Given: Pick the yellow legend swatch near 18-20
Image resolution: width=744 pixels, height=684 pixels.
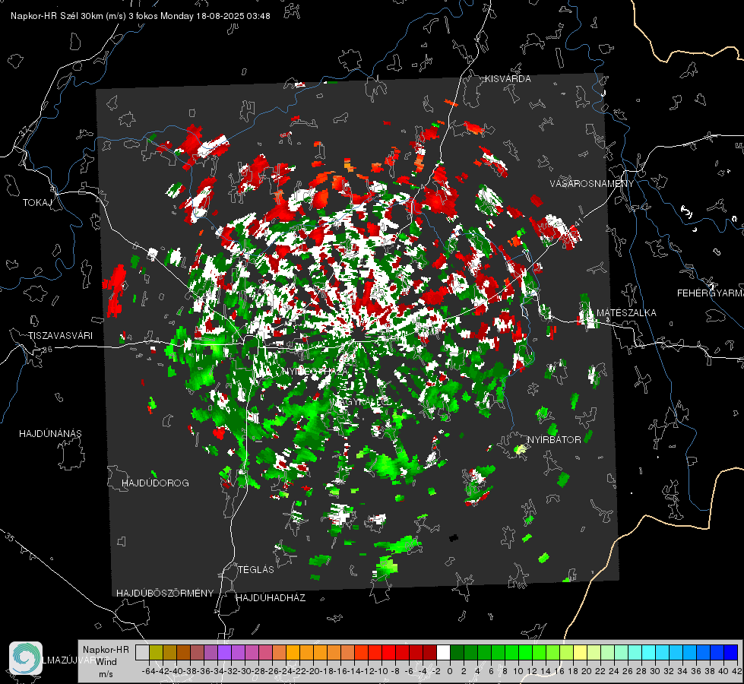Looking at the screenshot, I should click(581, 652).
